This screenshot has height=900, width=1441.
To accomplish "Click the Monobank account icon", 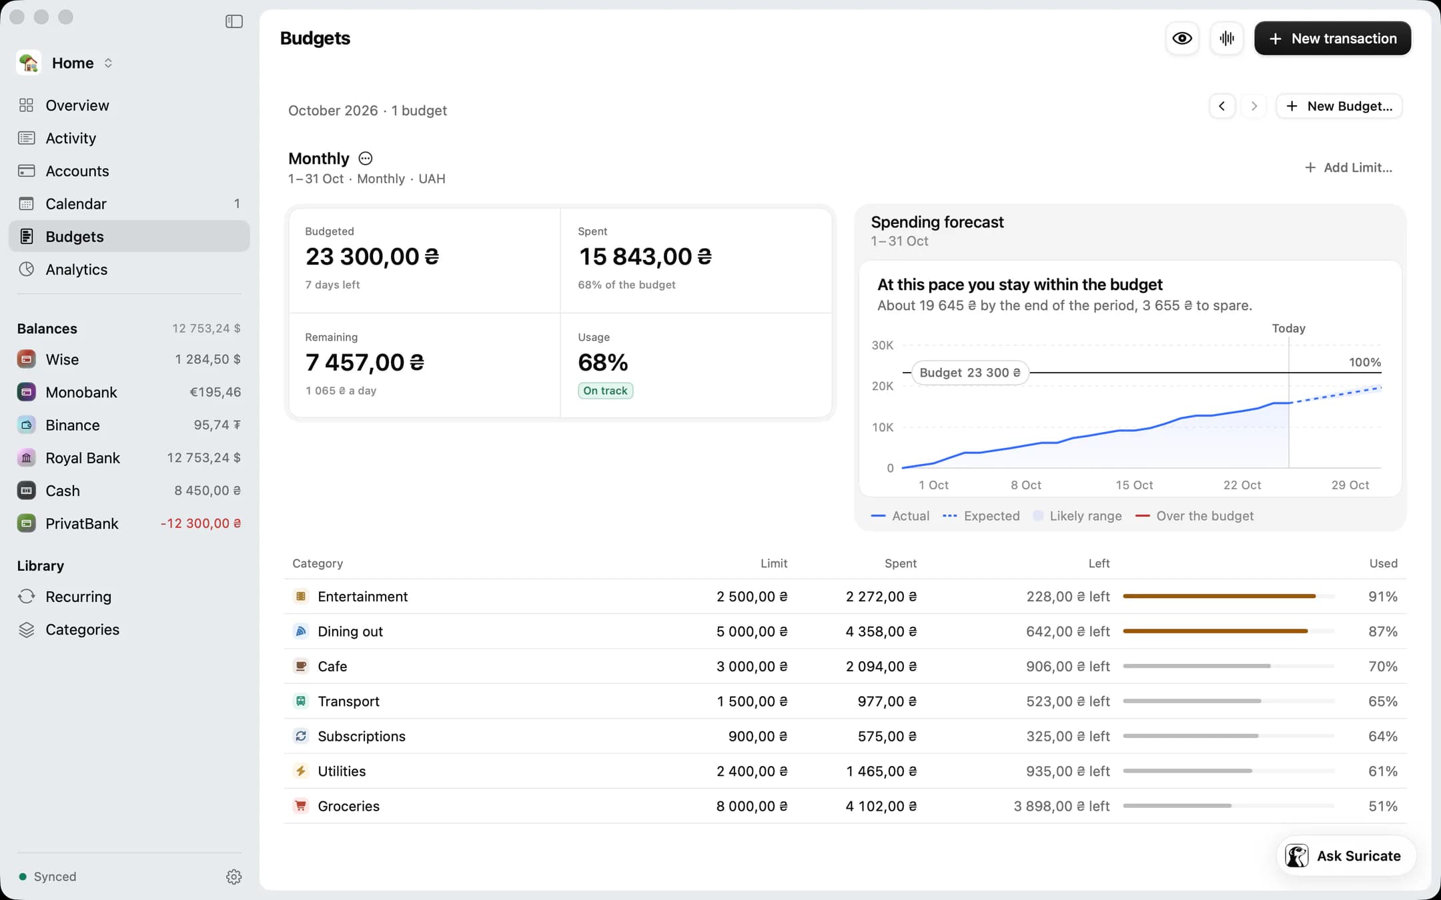I will tap(26, 392).
